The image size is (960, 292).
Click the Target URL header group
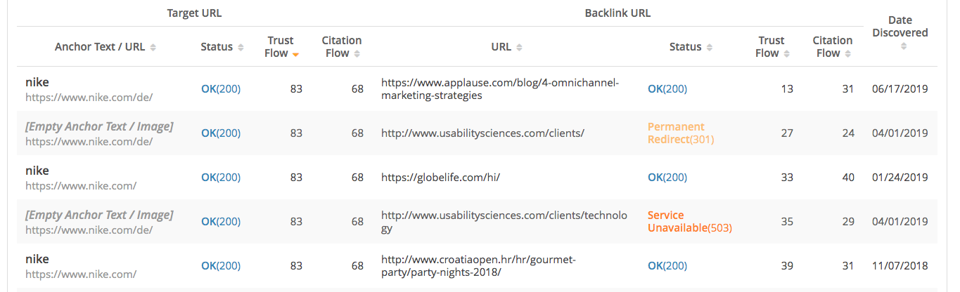click(195, 13)
